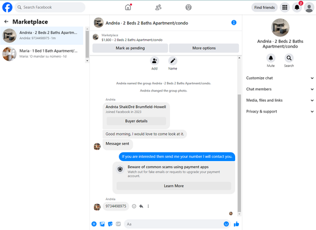
Task: Click the chat messages scrollbar
Action: tap(239, 153)
